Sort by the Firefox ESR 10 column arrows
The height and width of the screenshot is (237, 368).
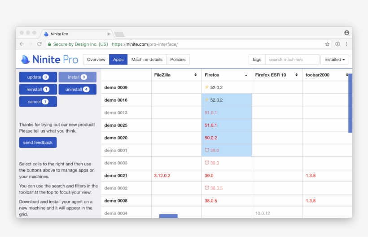pos(296,75)
